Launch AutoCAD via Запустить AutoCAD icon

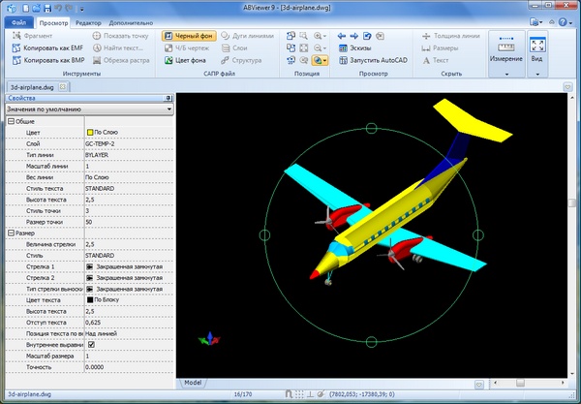point(343,59)
